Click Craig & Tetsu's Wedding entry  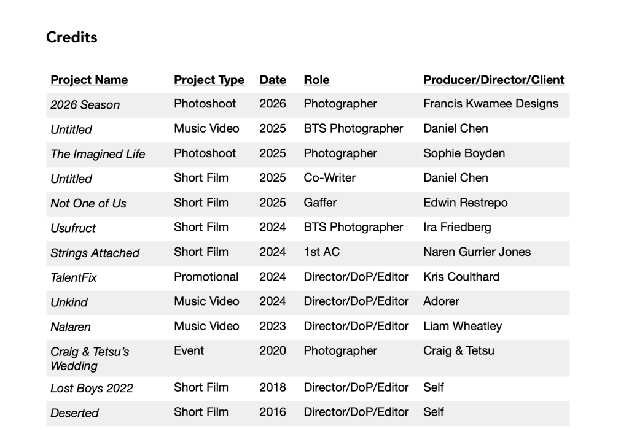[x=89, y=358]
